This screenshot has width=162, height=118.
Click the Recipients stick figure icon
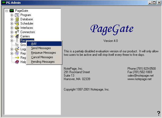coord(17,41)
